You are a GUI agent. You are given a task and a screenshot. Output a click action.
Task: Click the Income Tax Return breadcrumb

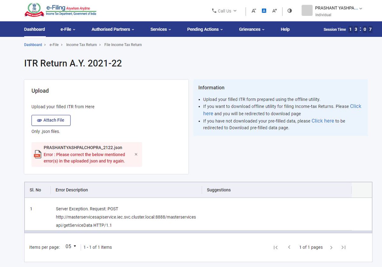(x=81, y=45)
